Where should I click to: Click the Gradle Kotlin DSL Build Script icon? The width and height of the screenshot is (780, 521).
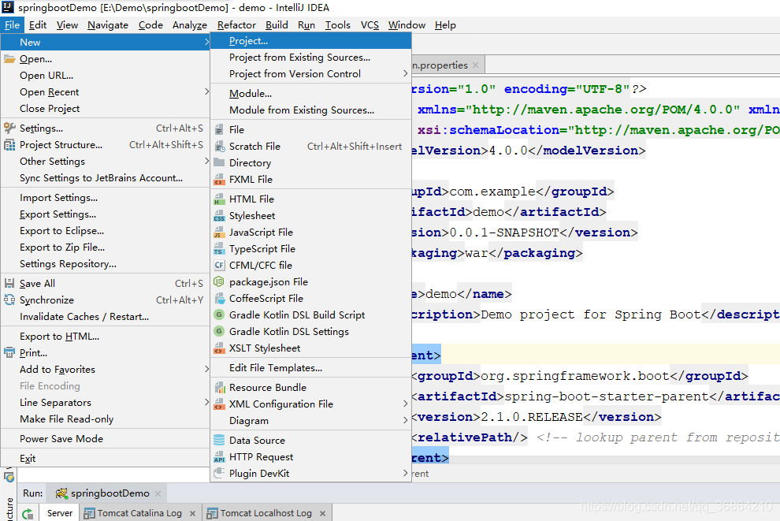point(219,314)
